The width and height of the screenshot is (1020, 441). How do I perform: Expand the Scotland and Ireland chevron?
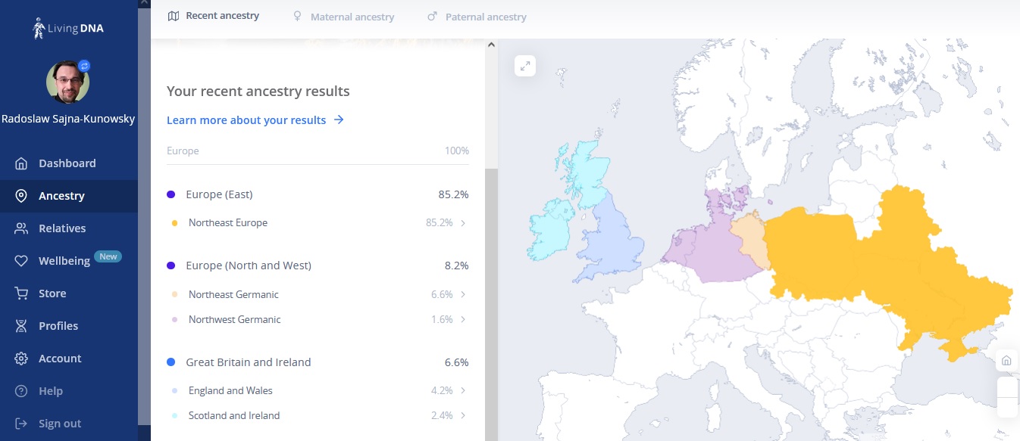coord(463,415)
